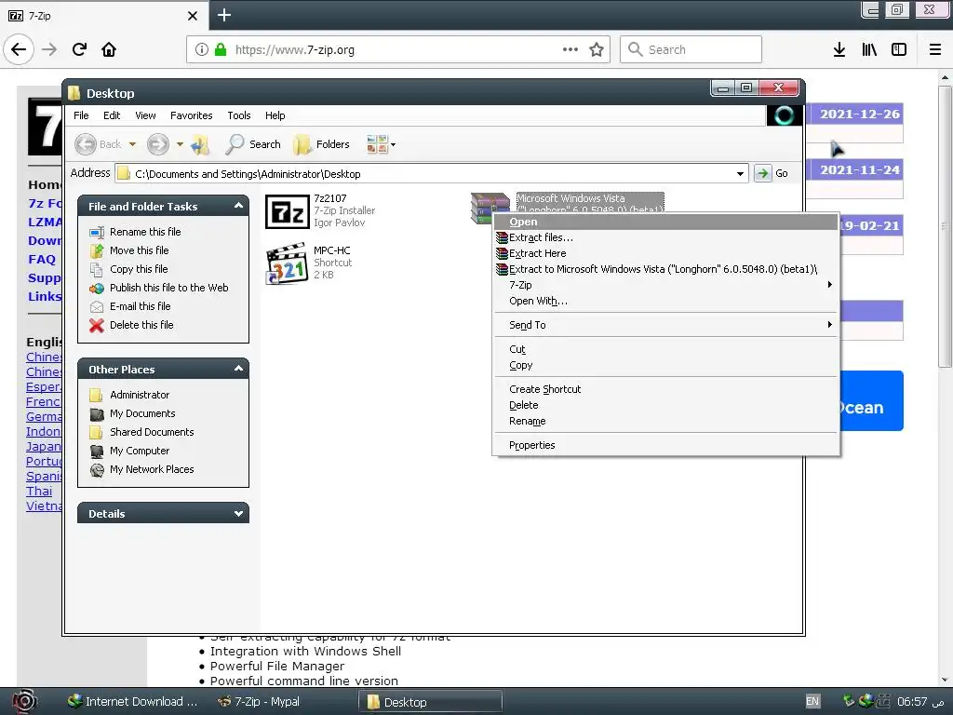Toggle the Folders pane button
Screen dimensions: 953x715
[321, 144]
